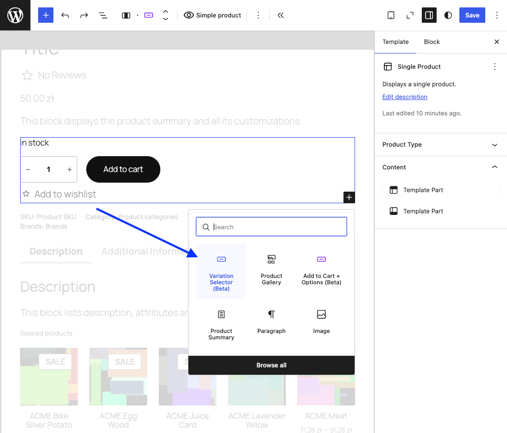507x433 pixels.
Task: Move the block down with the down arrow
Action: (x=165, y=19)
